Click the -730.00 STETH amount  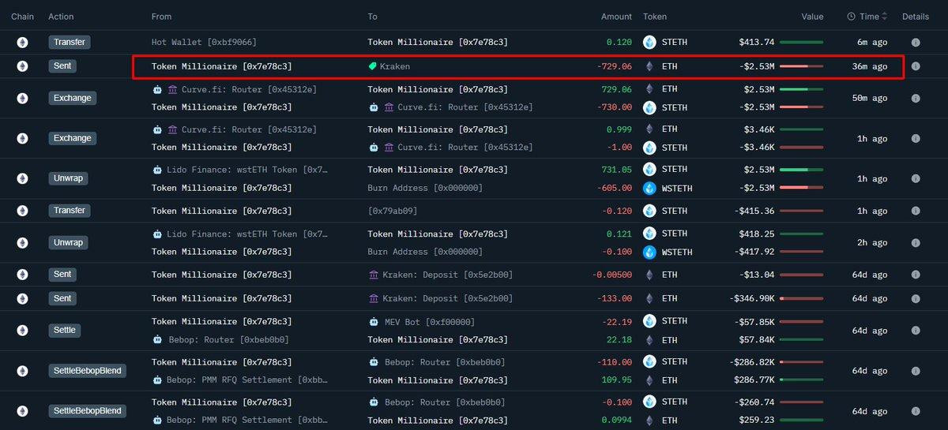click(x=615, y=107)
